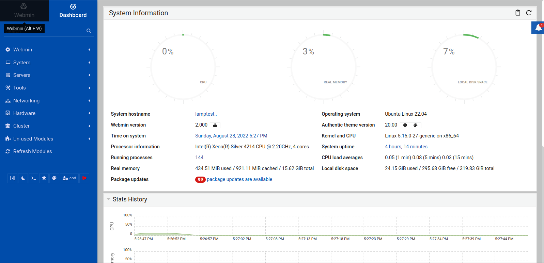This screenshot has width=544, height=263.
Task: Click the Local Disk Space gauge
Action: pos(464,67)
